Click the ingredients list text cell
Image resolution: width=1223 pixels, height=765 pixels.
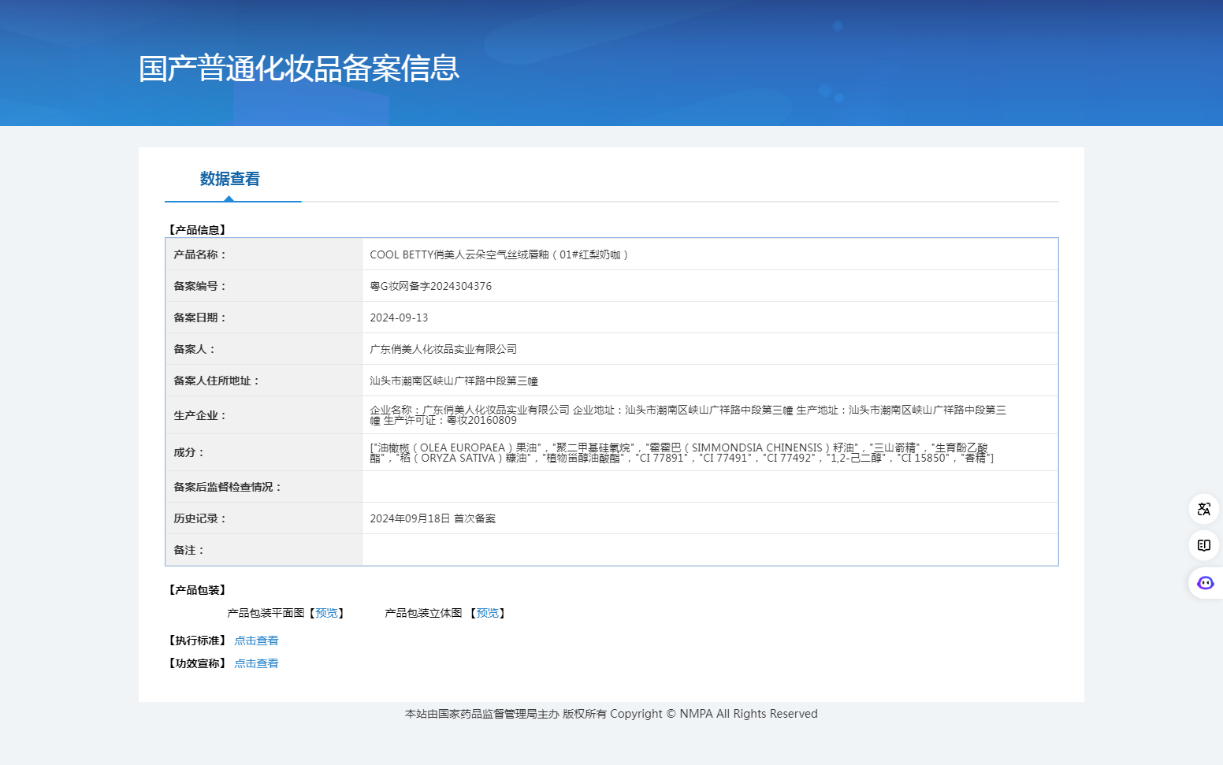[x=681, y=452]
